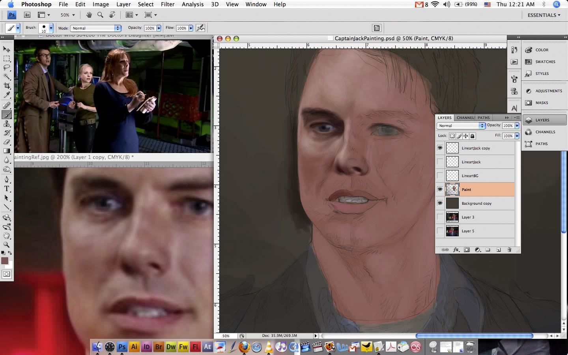568x355 pixels.
Task: Open the Layer menu
Action: 123,4
